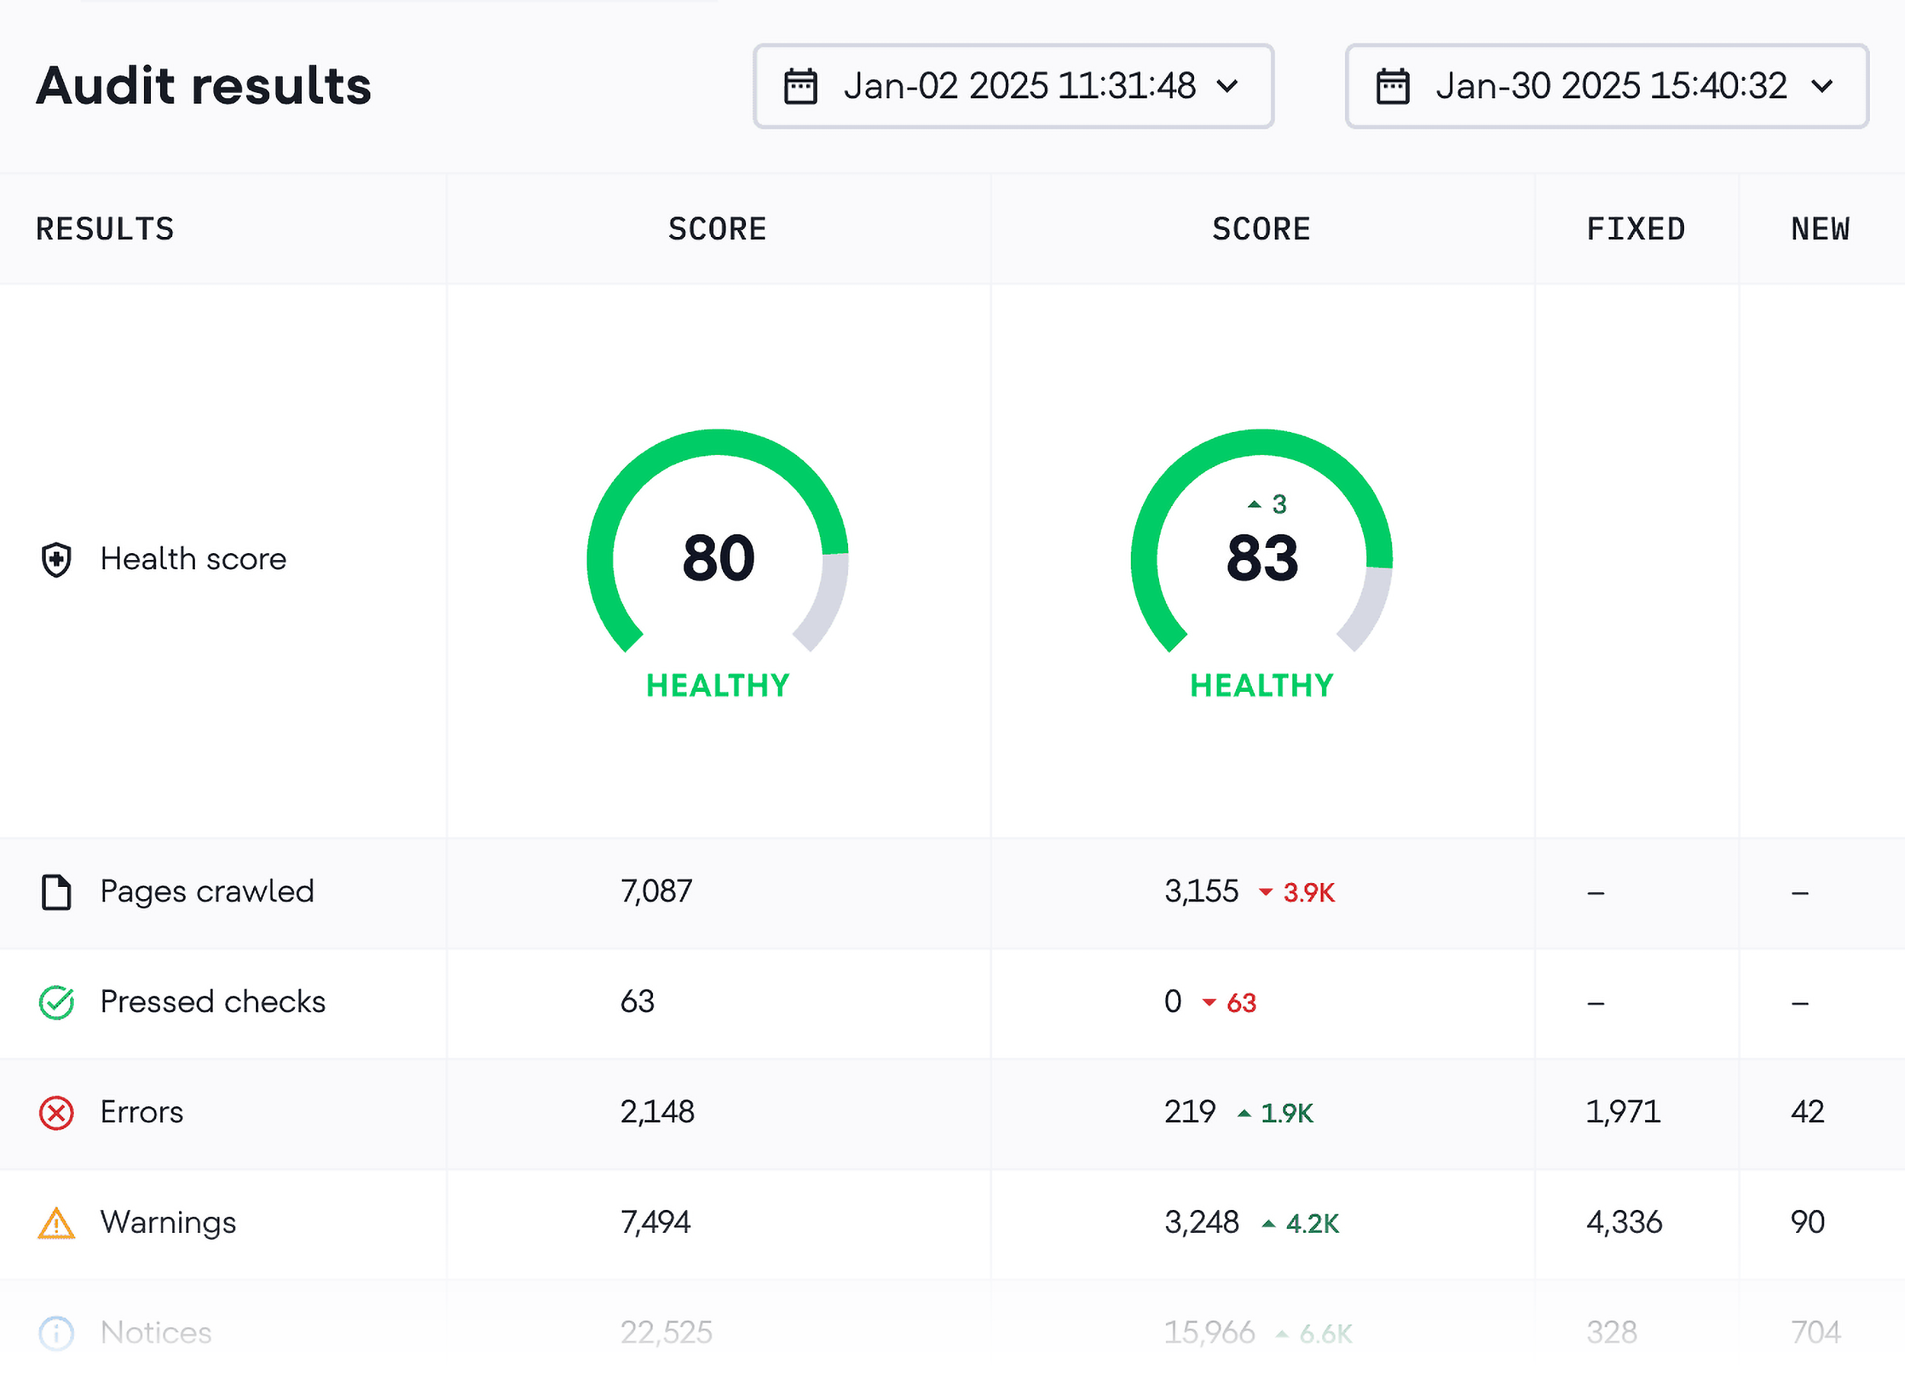1905x1389 pixels.
Task: Click the 2,148 errors value
Action: coord(658,1112)
